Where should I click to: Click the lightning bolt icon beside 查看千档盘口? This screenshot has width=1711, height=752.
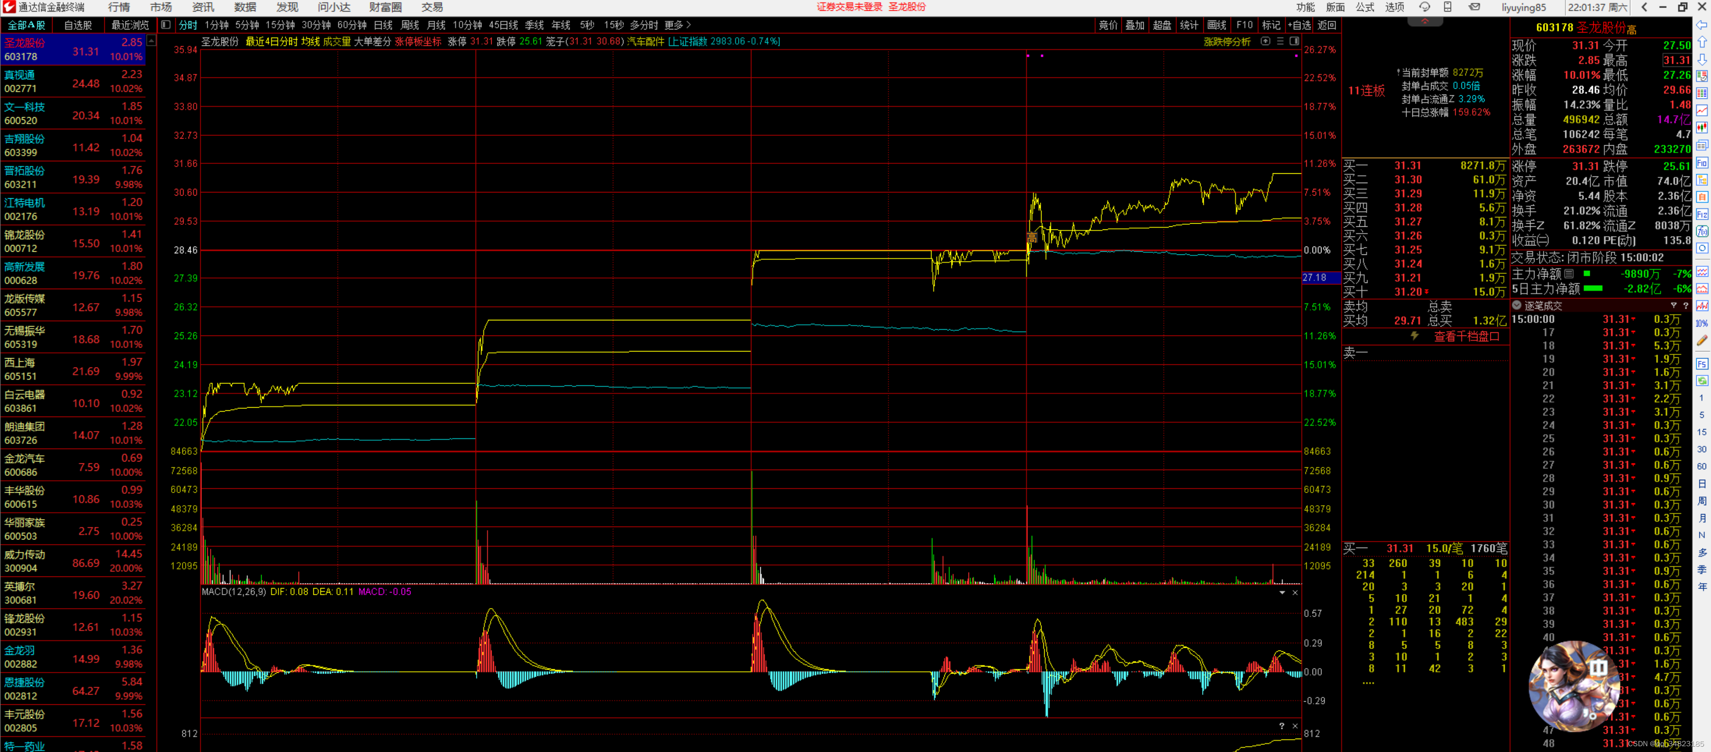pyautogui.click(x=1414, y=336)
